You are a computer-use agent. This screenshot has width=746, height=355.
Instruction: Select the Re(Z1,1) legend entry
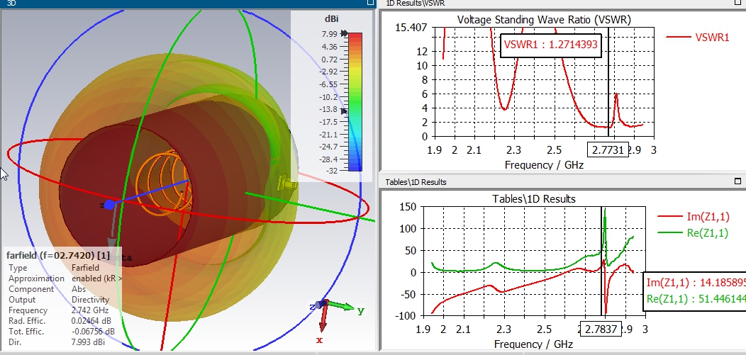pyautogui.click(x=694, y=233)
